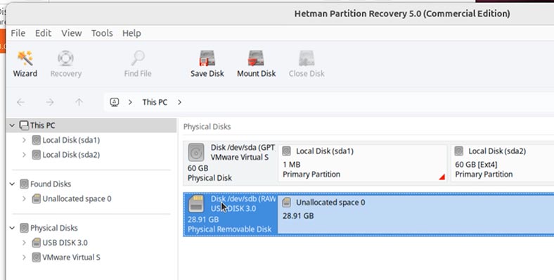Select the Disk /dev/sdb USB disk tile
Viewport: 554px width, 280px height.
tap(231, 214)
